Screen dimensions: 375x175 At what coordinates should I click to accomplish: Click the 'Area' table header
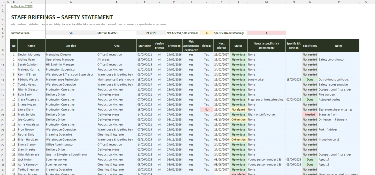117,46
